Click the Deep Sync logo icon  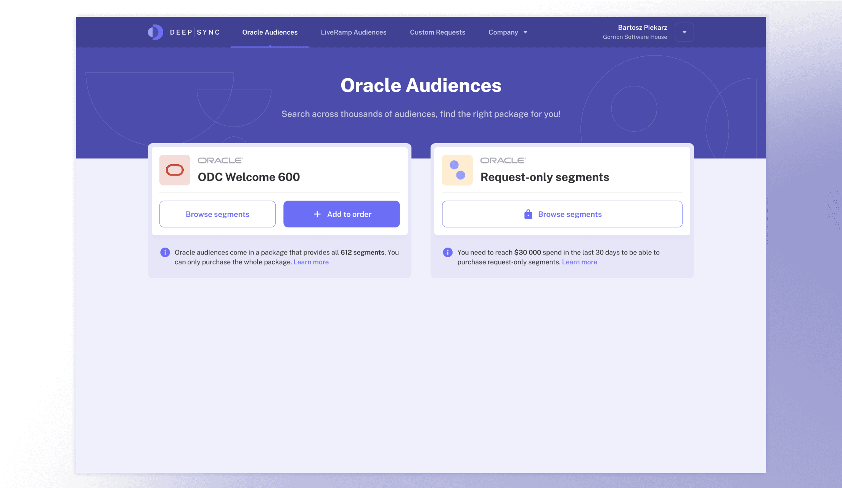156,32
